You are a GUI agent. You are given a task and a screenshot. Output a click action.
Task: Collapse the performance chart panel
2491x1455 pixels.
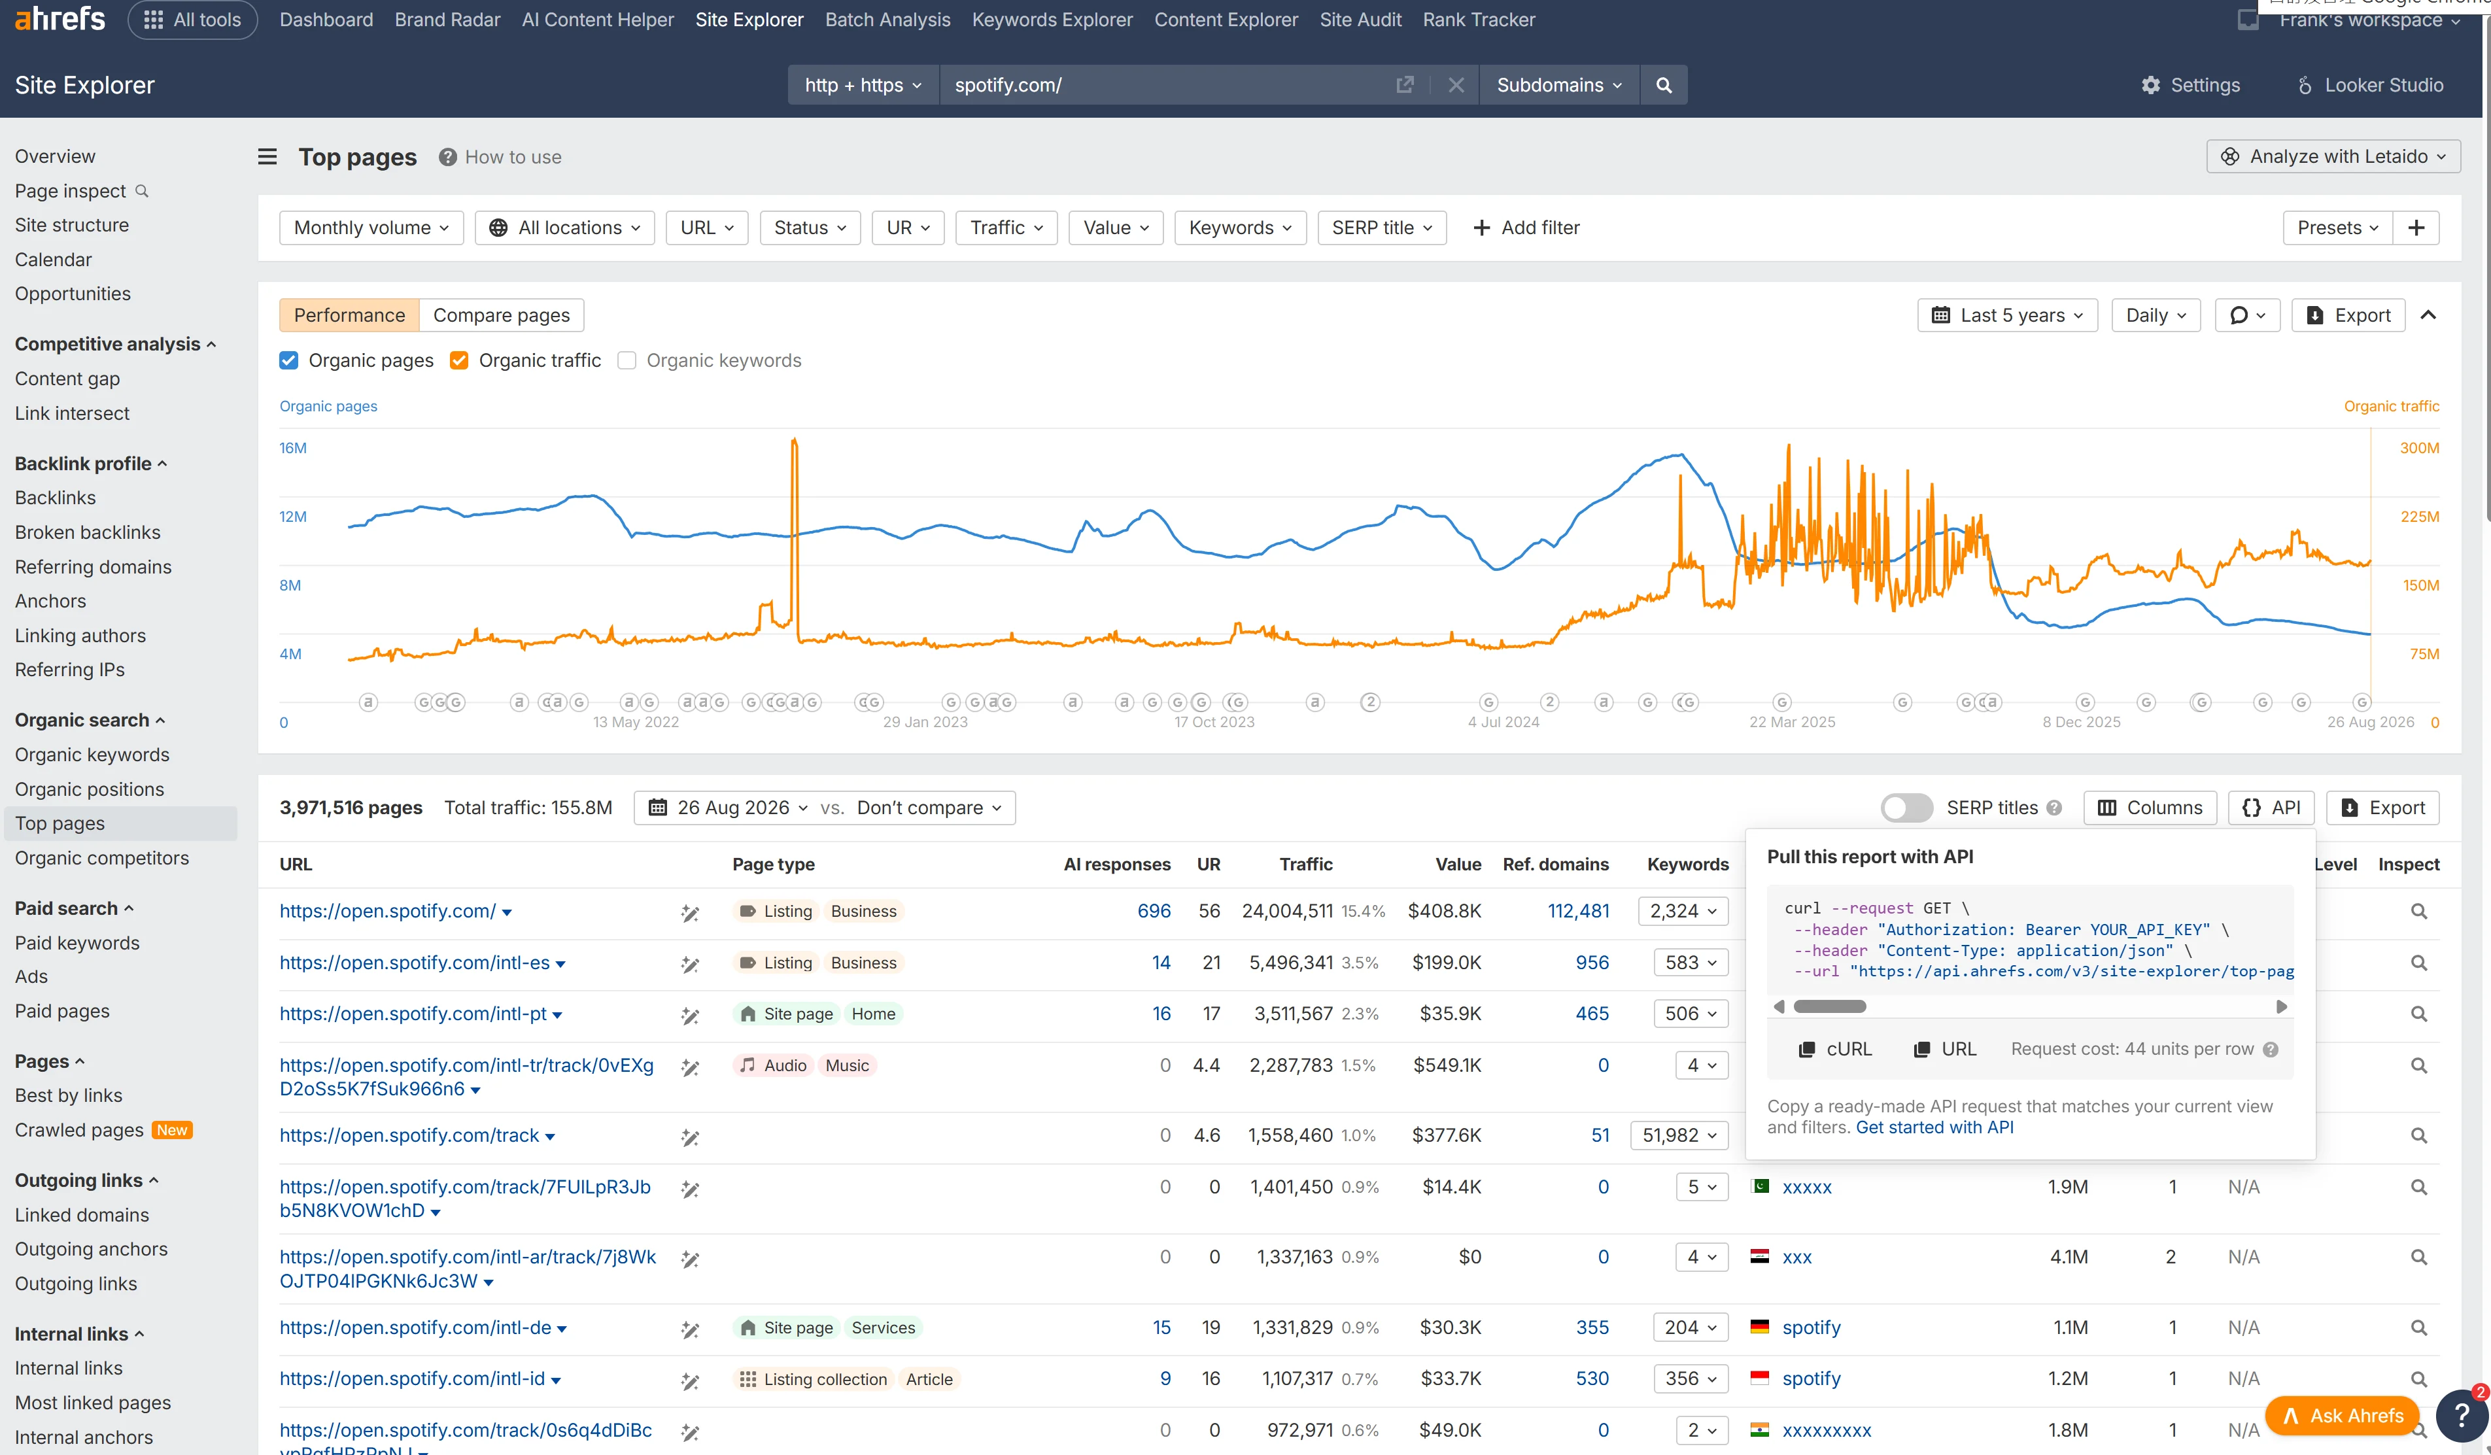2428,315
